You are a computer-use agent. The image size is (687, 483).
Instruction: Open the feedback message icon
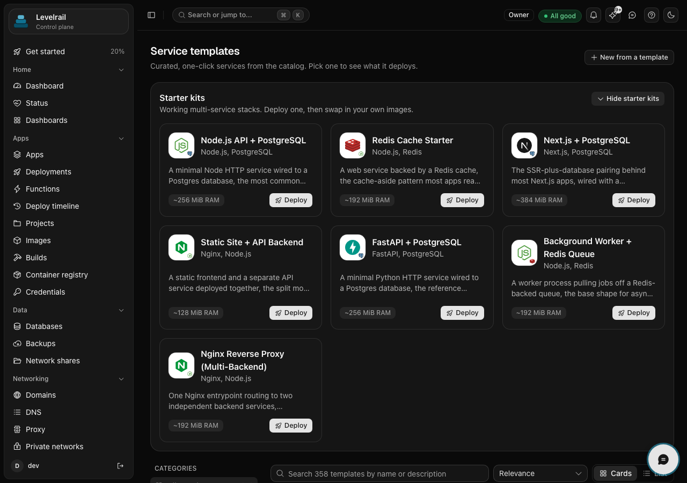(x=632, y=15)
